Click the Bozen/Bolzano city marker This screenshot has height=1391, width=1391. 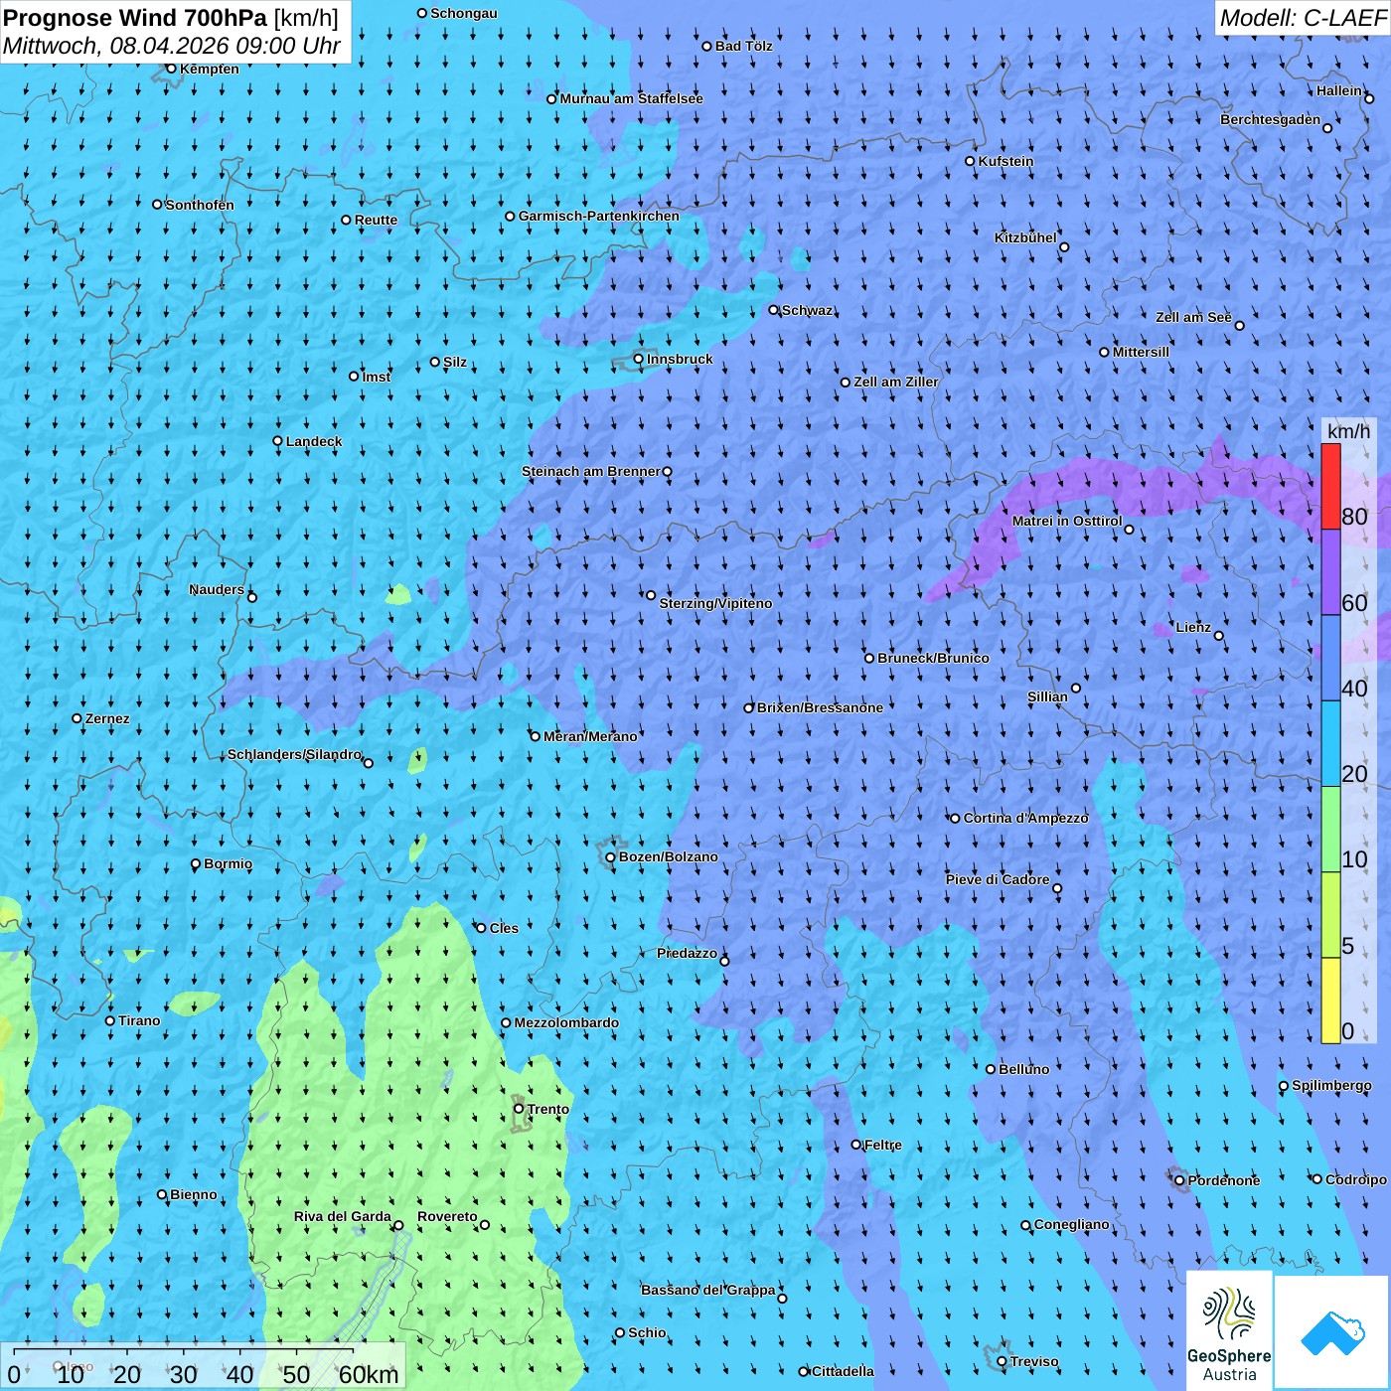coord(611,857)
